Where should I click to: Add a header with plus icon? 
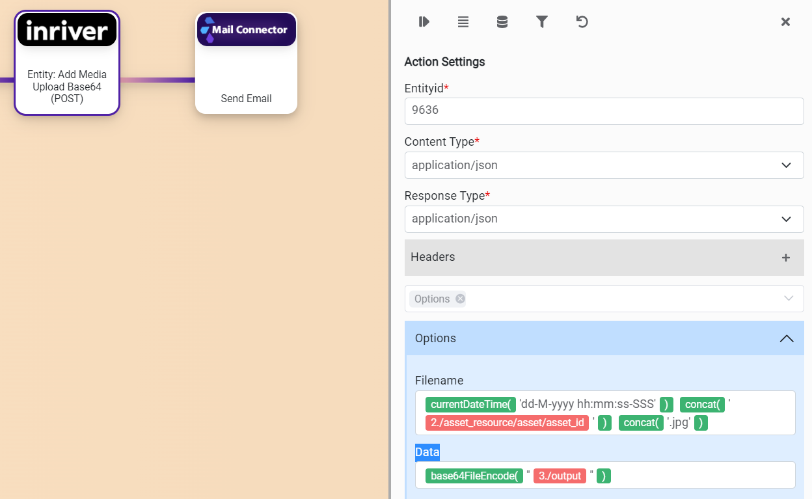click(x=785, y=258)
